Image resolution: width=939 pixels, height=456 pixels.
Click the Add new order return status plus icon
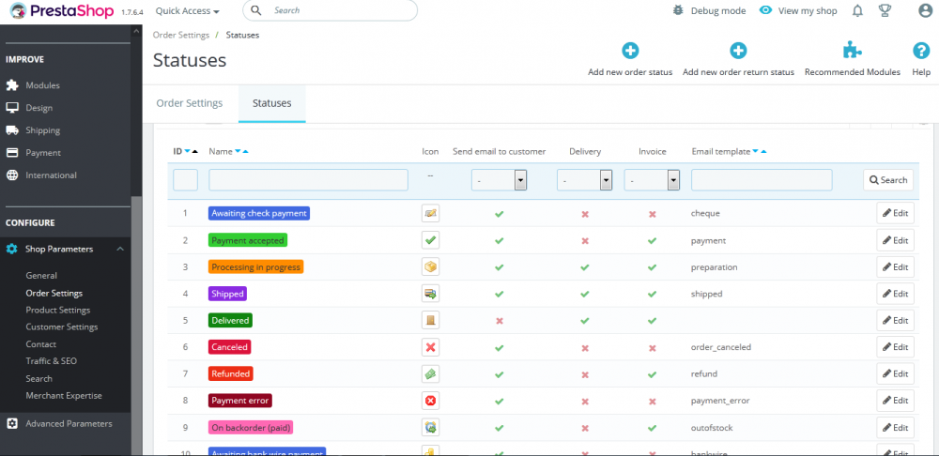(x=738, y=51)
